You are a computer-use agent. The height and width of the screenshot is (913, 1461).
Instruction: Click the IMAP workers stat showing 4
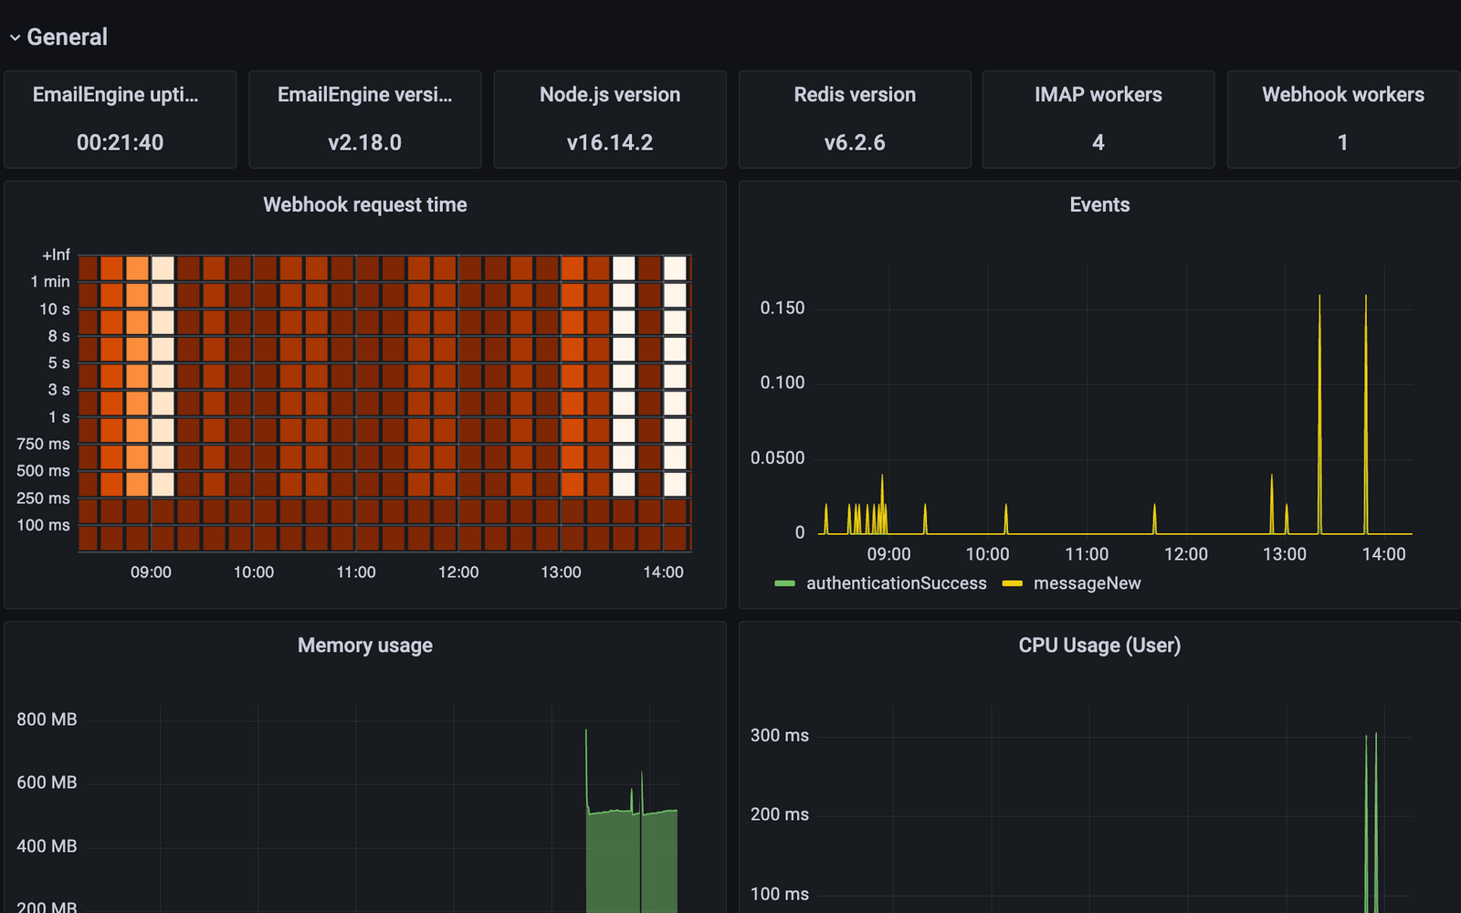click(1098, 120)
